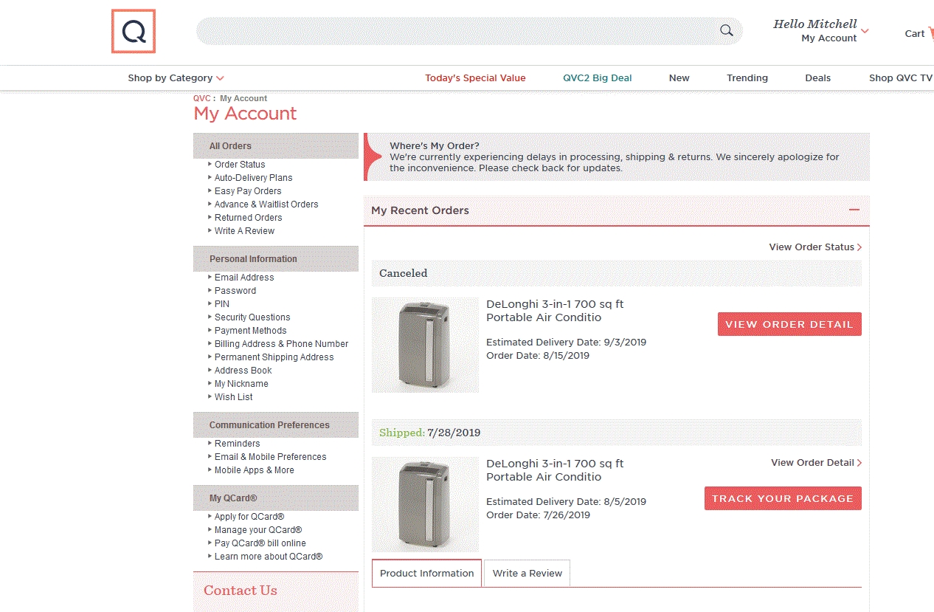
Task: Go to Payment Methods settings
Action: point(250,330)
